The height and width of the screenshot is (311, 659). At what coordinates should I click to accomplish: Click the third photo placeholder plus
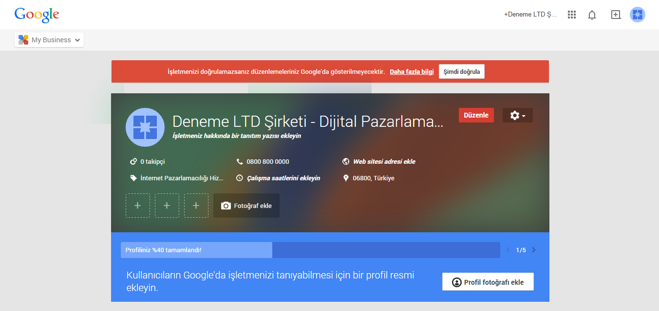[x=196, y=206]
